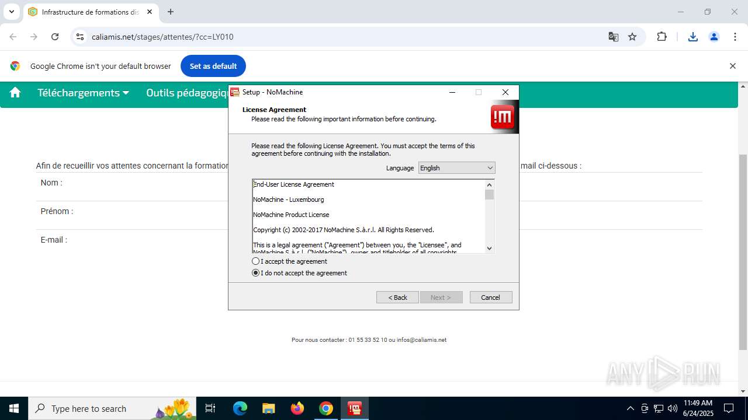This screenshot has width=748, height=420.
Task: Click the license text scrollbar up arrow
Action: (490, 184)
